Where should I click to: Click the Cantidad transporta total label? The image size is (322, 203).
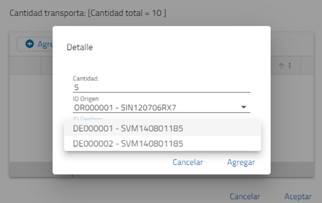[88, 13]
